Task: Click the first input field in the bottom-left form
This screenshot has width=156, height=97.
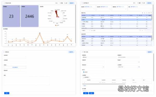Action: pyautogui.click(x=15, y=57)
